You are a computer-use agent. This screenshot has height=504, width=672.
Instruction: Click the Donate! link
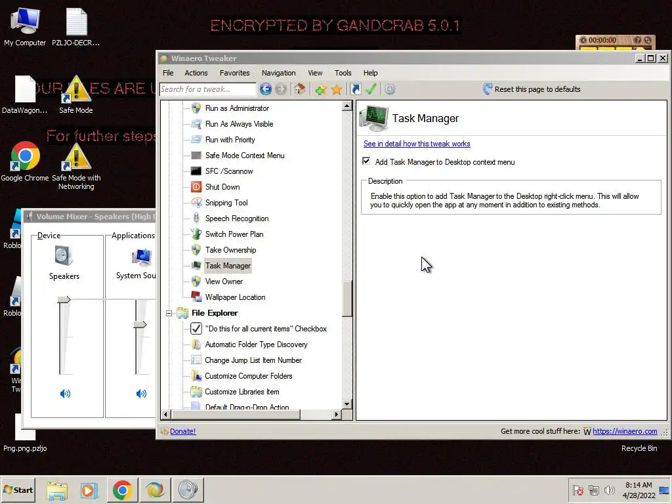[182, 431]
